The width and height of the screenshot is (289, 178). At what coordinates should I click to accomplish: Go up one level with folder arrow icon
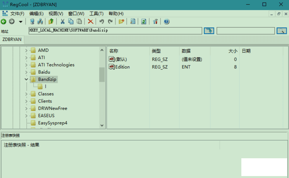(x=51, y=22)
